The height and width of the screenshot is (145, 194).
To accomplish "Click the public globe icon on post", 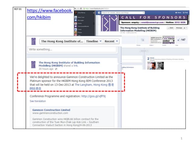I will tap(55, 69).
